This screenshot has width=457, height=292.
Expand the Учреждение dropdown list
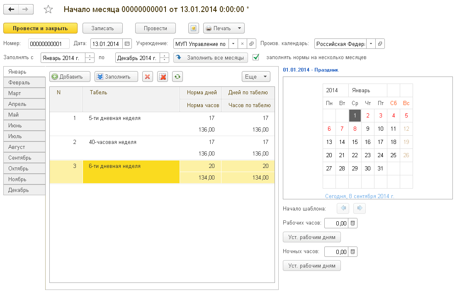pos(233,44)
